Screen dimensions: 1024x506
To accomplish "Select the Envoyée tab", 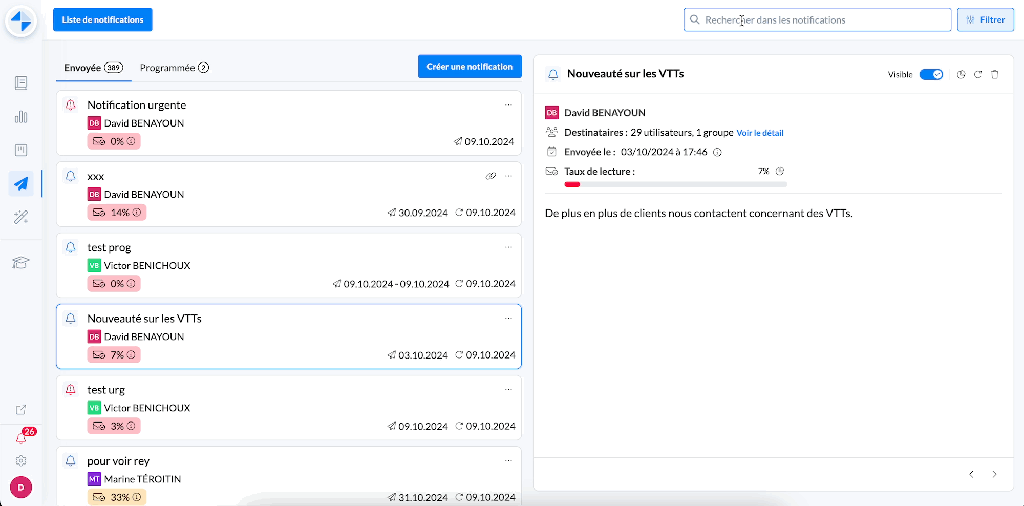I will coord(93,68).
